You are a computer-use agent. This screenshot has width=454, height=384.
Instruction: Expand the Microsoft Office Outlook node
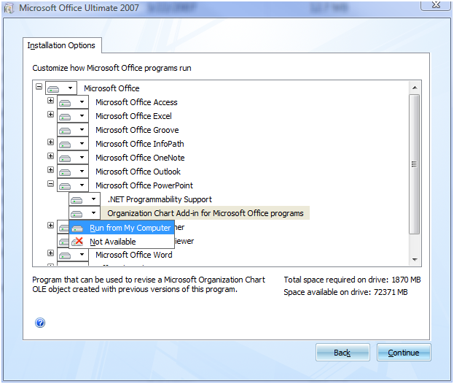pyautogui.click(x=51, y=169)
